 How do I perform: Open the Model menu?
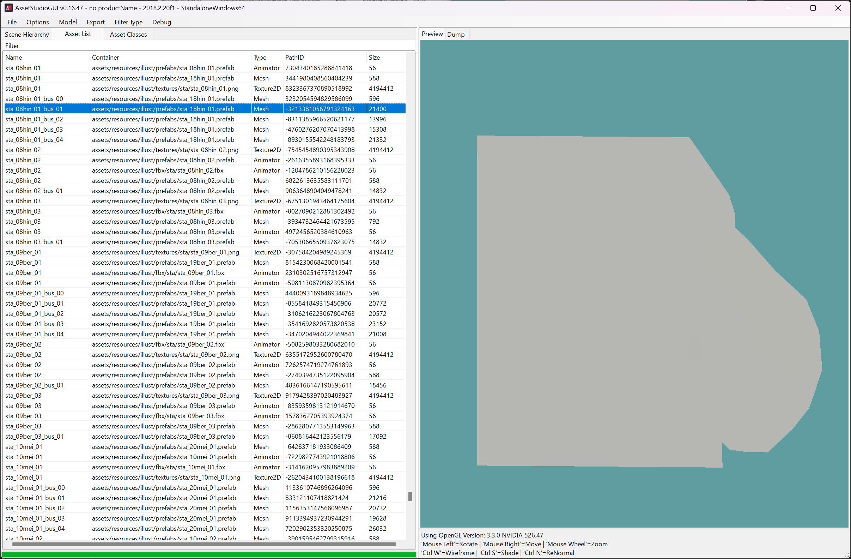(x=68, y=22)
